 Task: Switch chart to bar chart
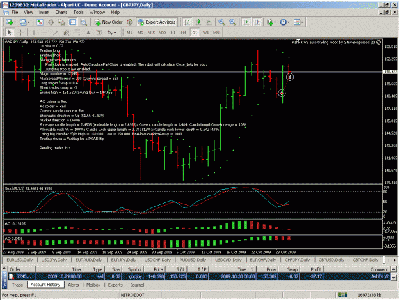(x=187, y=22)
